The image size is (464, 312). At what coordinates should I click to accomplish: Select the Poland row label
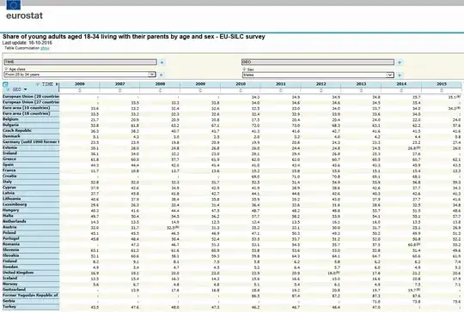(x=9, y=232)
